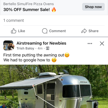This screenshot has width=108, height=108.
Task: Open the three-dot post options menu
Action: [x=90, y=43]
